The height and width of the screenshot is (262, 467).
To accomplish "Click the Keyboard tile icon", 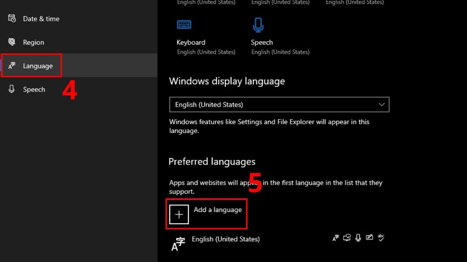I will tap(184, 24).
